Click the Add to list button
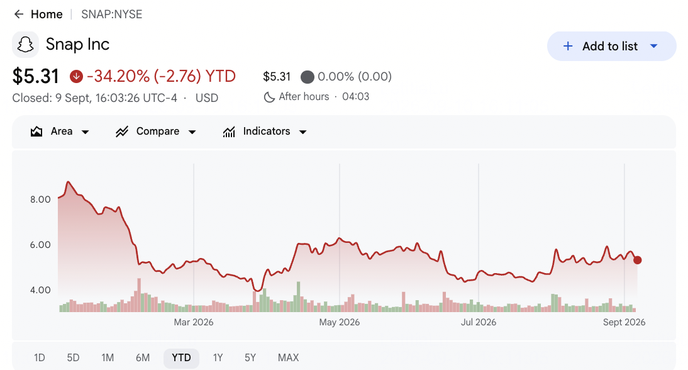 (x=611, y=46)
